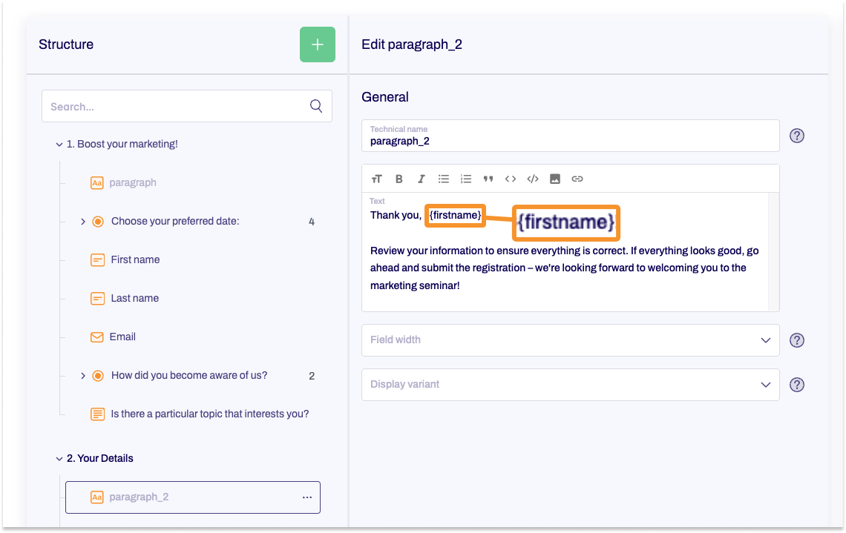Insert a block quote
846x533 pixels.
pos(488,179)
